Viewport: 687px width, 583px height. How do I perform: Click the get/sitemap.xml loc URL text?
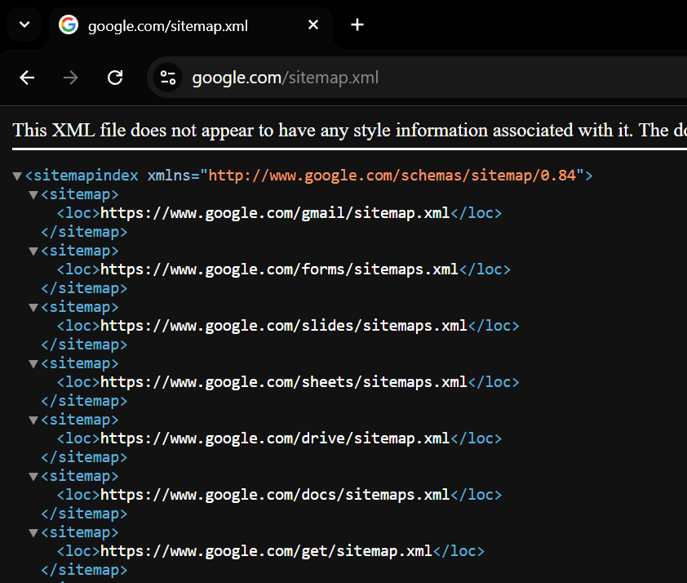(x=266, y=551)
